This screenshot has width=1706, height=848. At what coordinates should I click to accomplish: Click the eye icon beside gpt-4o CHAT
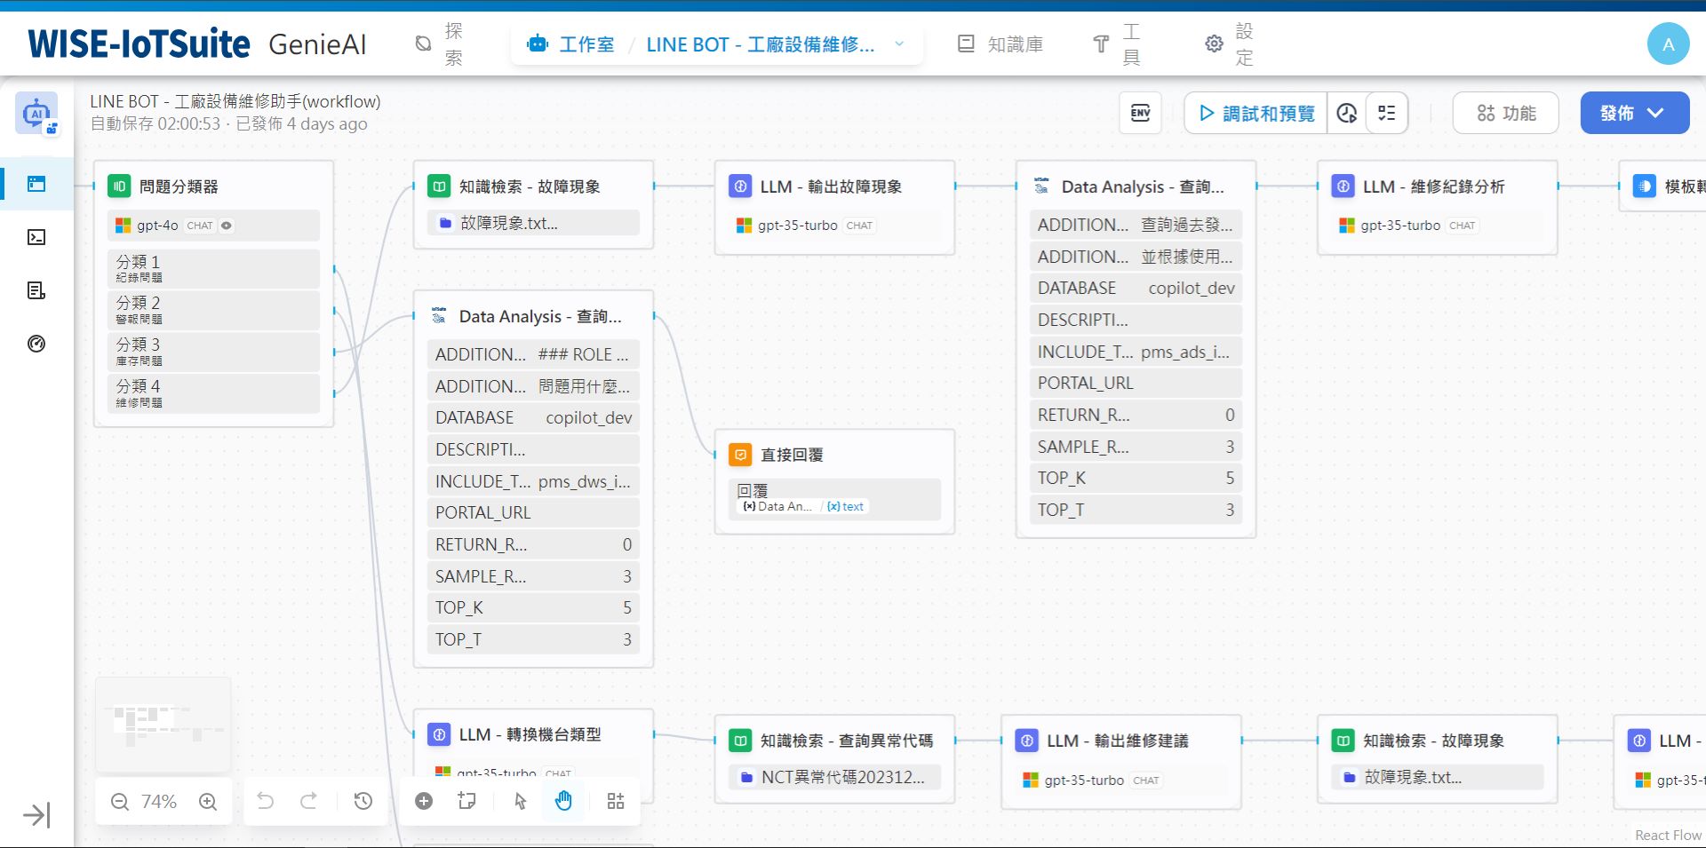coord(227,226)
